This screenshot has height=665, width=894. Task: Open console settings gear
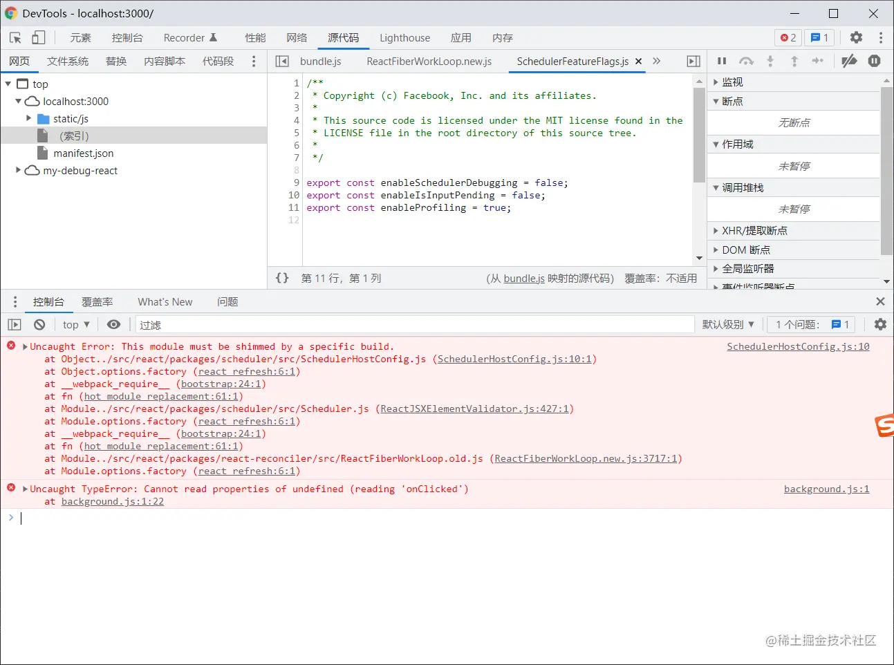[880, 324]
